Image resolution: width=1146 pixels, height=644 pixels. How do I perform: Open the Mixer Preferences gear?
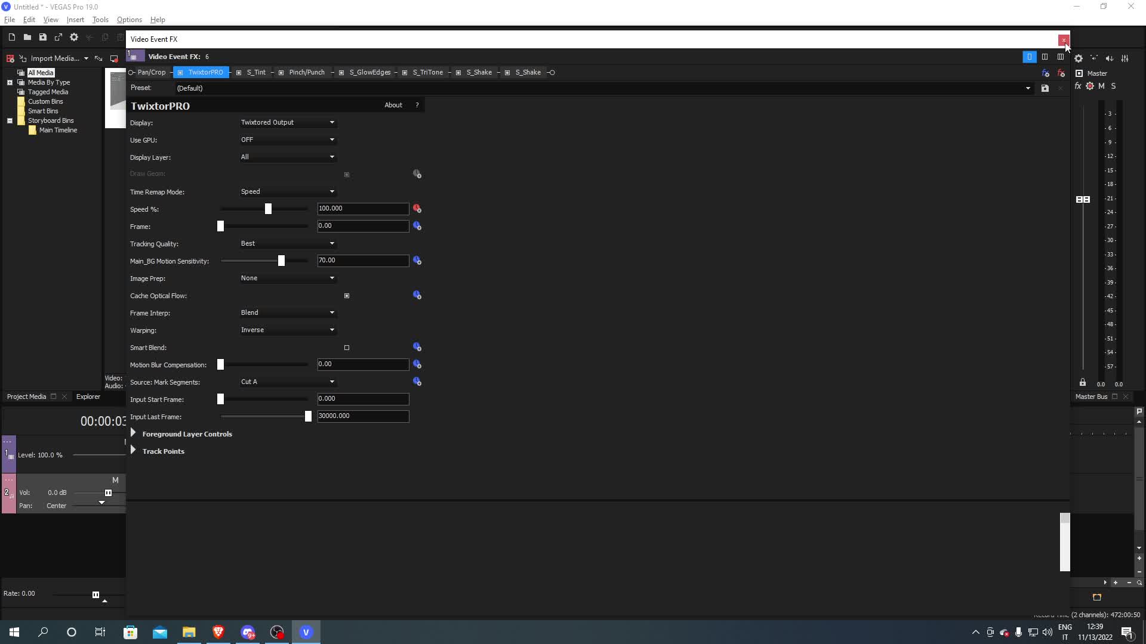tap(1079, 58)
